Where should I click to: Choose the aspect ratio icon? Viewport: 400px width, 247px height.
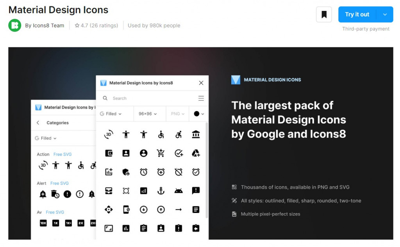point(109,228)
